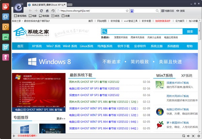Open the blue cartoon bear sidebar icon
The image size is (202, 139).
point(6,47)
